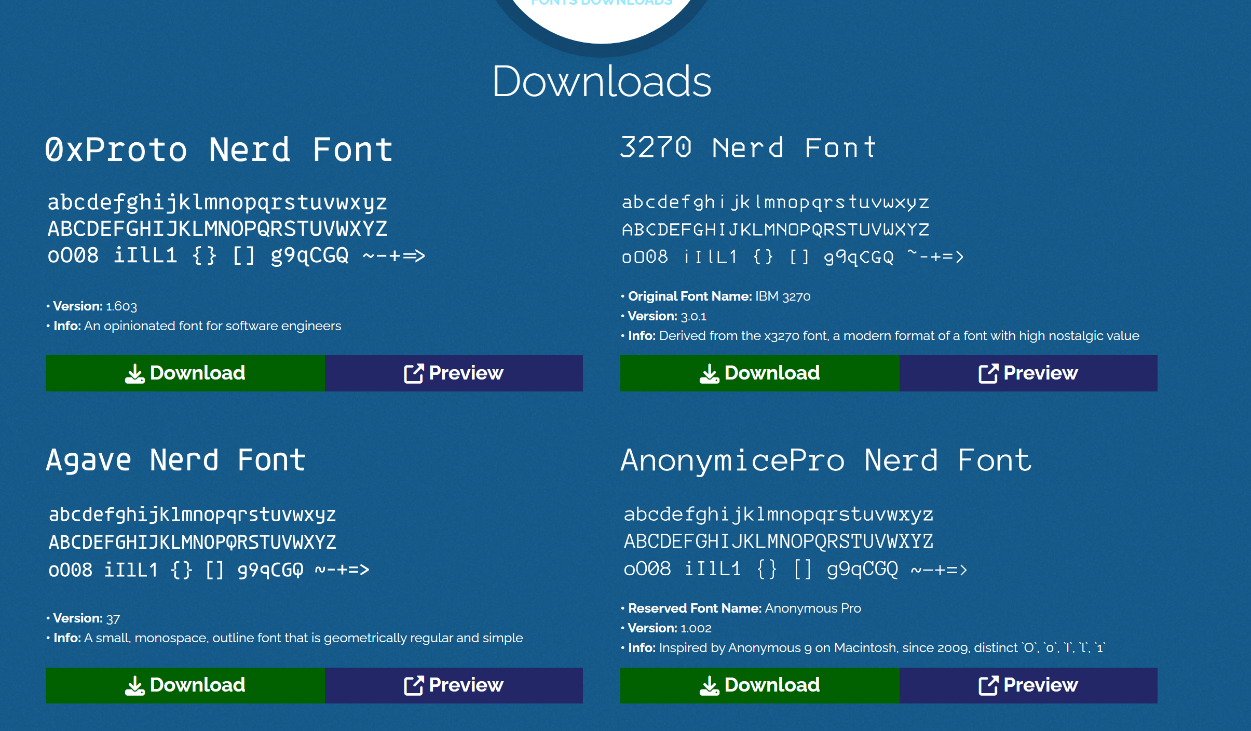Click the external-link icon in AnonymicePro Preview
The image size is (1251, 731).
988,685
